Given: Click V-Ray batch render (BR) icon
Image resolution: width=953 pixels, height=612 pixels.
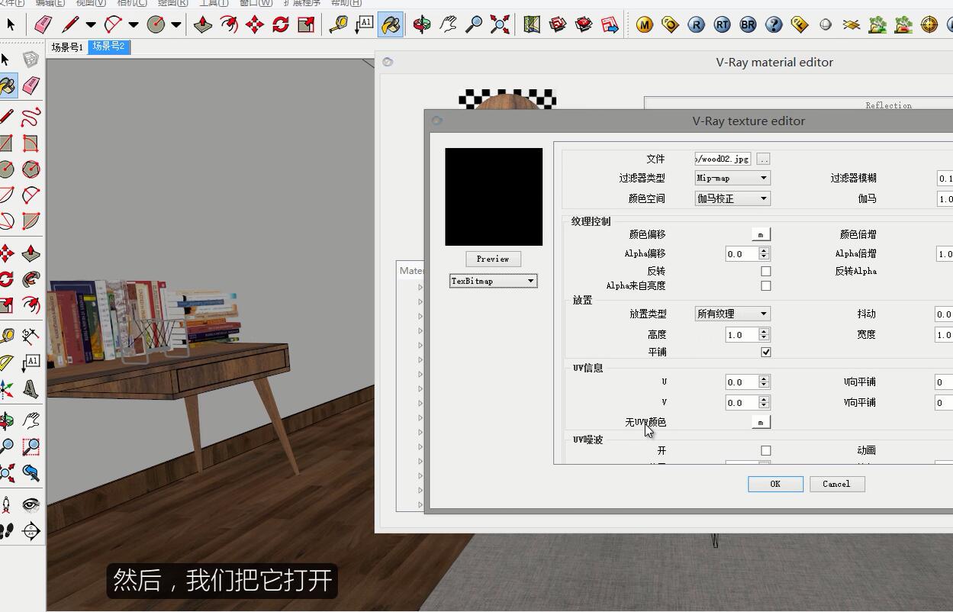Looking at the screenshot, I should 748,25.
